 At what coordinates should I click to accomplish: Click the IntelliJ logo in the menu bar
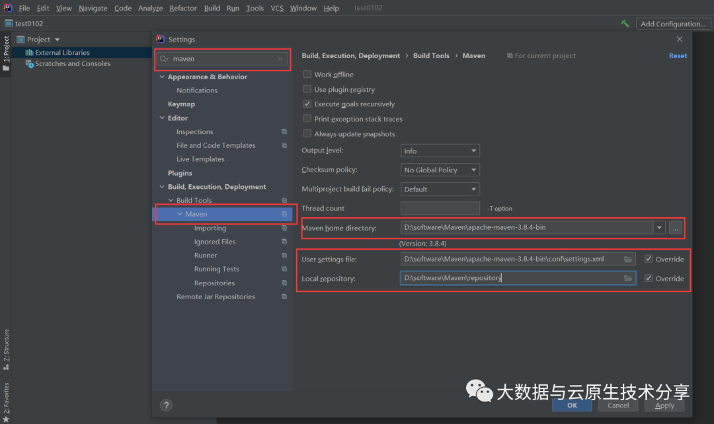coord(8,8)
